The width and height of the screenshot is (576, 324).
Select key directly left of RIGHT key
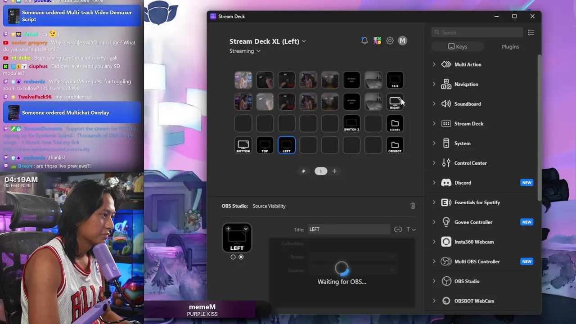pyautogui.click(x=373, y=102)
